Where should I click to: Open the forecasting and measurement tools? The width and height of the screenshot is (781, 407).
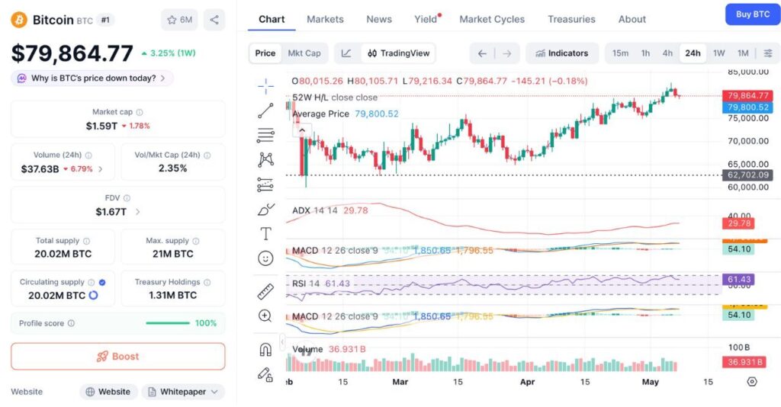pyautogui.click(x=265, y=184)
